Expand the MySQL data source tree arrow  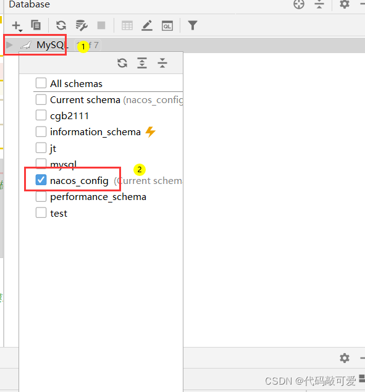[9, 45]
